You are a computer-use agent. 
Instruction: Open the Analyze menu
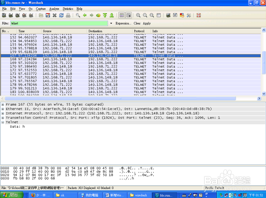(x=54, y=9)
